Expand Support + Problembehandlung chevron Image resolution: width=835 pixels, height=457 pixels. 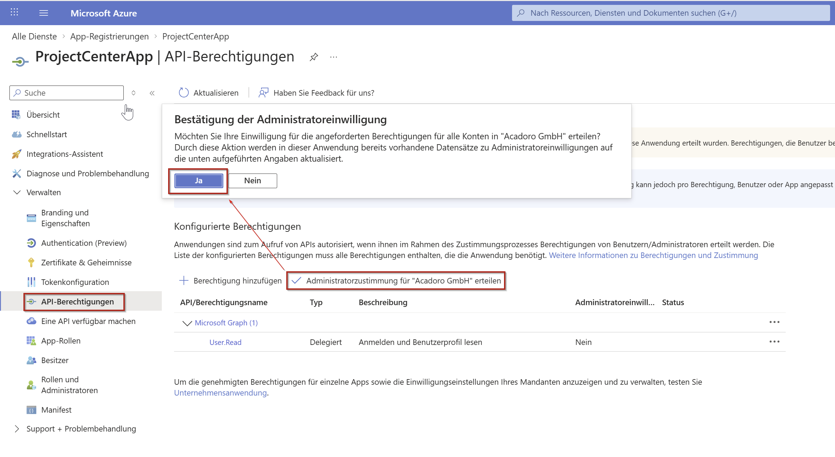[17, 429]
